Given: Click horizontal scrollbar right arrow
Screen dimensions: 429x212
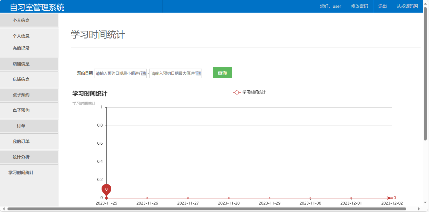Looking at the screenshot, I should coord(420,209).
